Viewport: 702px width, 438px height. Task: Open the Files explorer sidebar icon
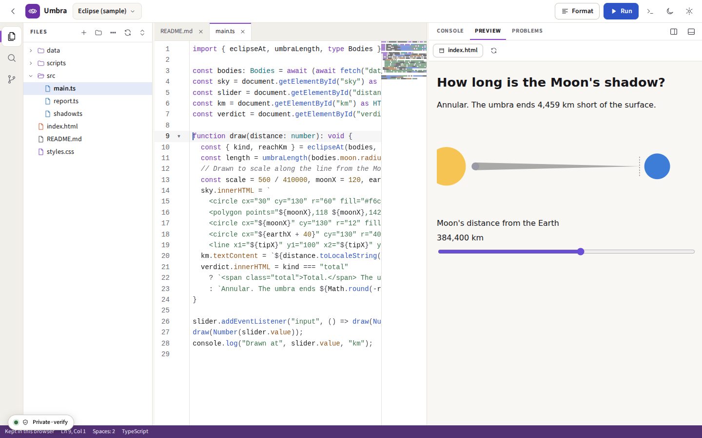pos(12,36)
